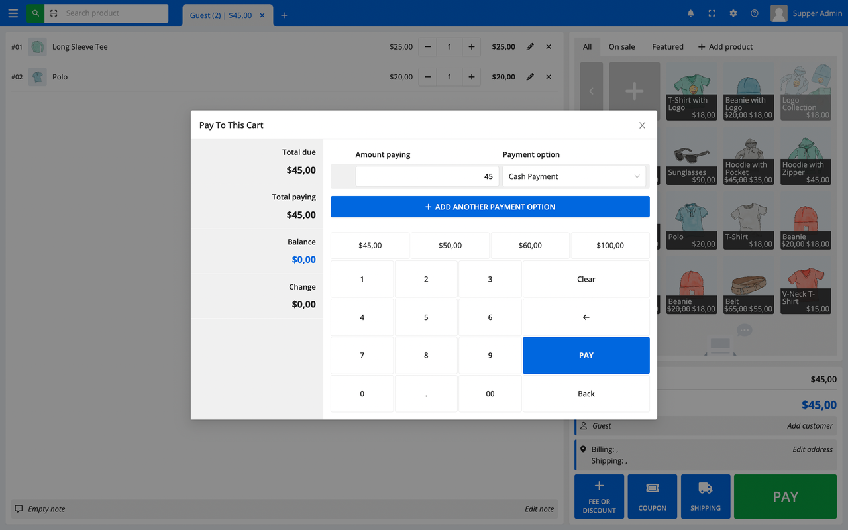Click the Shipping truck button
The height and width of the screenshot is (530, 848).
(x=706, y=496)
